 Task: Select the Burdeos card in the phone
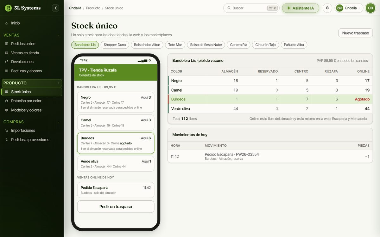[116, 143]
